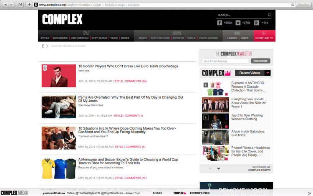Open the Recent Videos dropdown

click(x=253, y=73)
